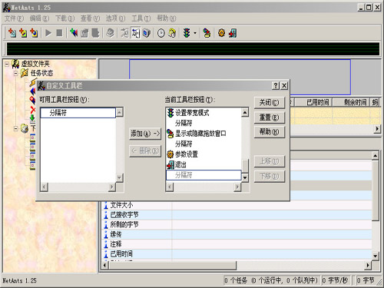This screenshot has height=288, width=384.
Task: Click the grayed eraser-like toolbar icon
Action: click(110, 33)
